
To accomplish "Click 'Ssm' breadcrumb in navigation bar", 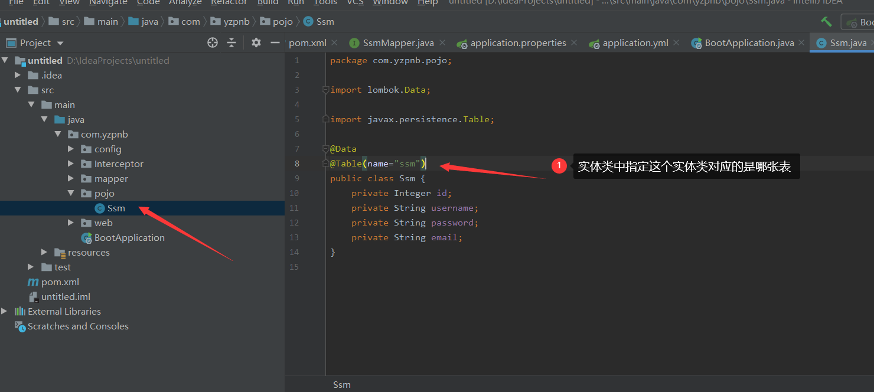I will click(325, 22).
